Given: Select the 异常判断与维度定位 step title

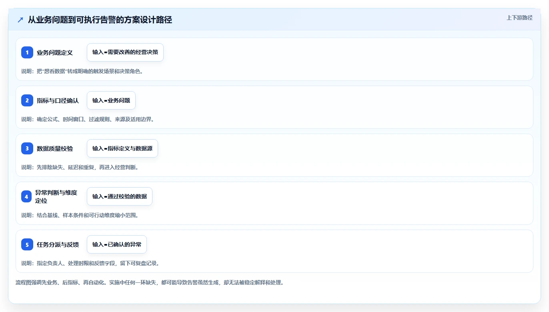Looking at the screenshot, I should (x=56, y=196).
